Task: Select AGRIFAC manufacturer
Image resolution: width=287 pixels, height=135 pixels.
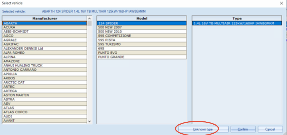Action: click(x=45, y=44)
